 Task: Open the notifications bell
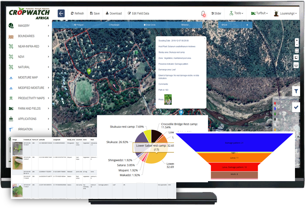(x=203, y=14)
